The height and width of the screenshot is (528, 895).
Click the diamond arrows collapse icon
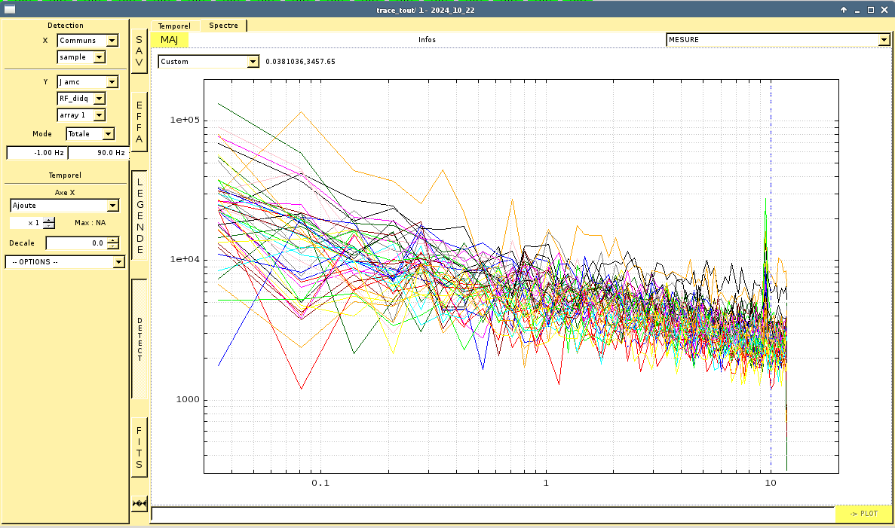click(139, 502)
